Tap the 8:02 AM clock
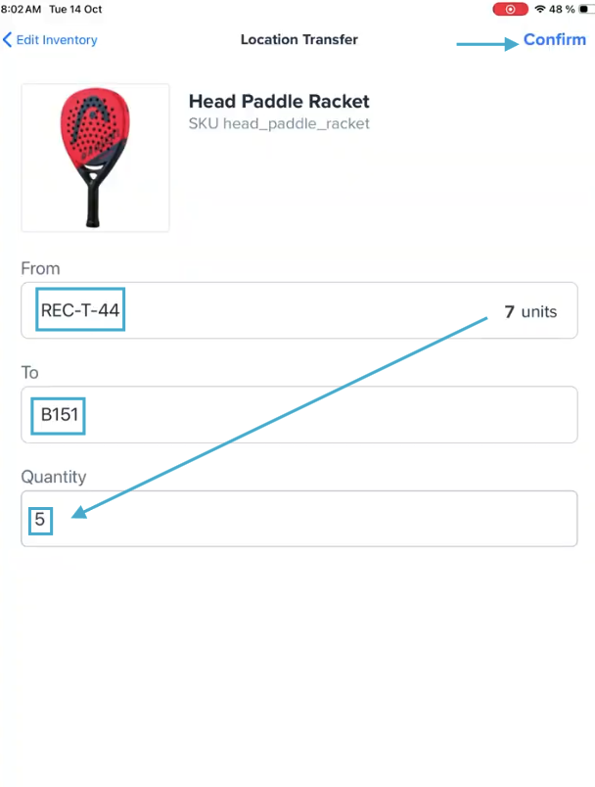 tap(21, 9)
